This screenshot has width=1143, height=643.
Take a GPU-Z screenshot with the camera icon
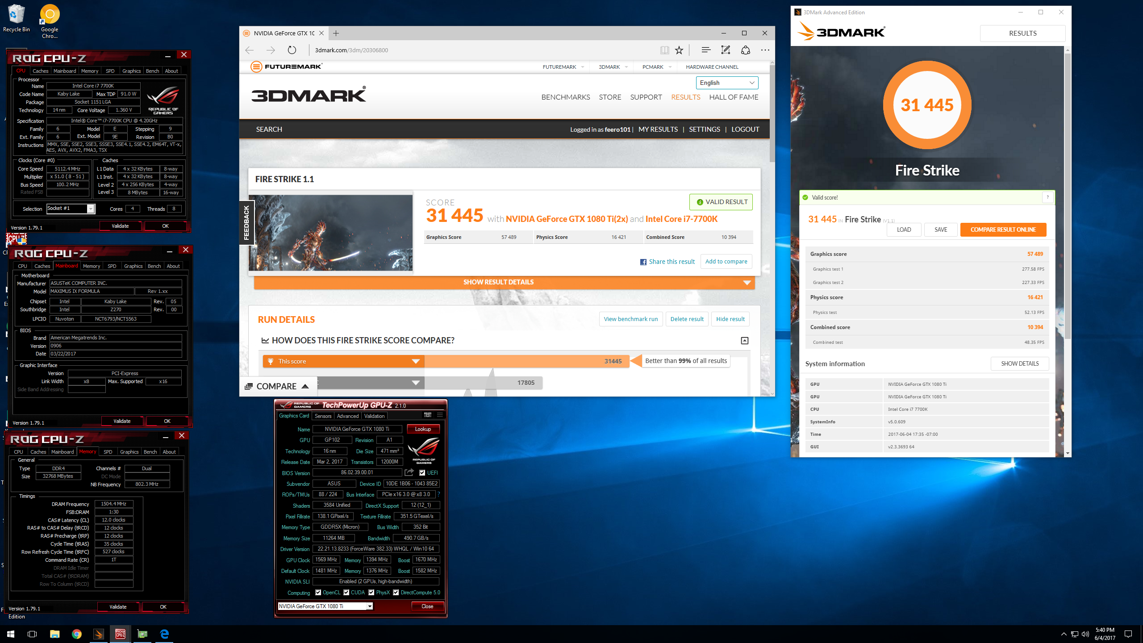pyautogui.click(x=428, y=415)
